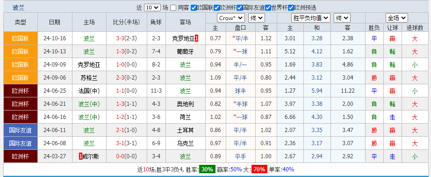Click the red card marker beside 克罗地亚
The width and height of the screenshot is (431, 177).
(196, 38)
